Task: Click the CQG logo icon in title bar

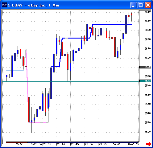Action: tap(4, 5)
